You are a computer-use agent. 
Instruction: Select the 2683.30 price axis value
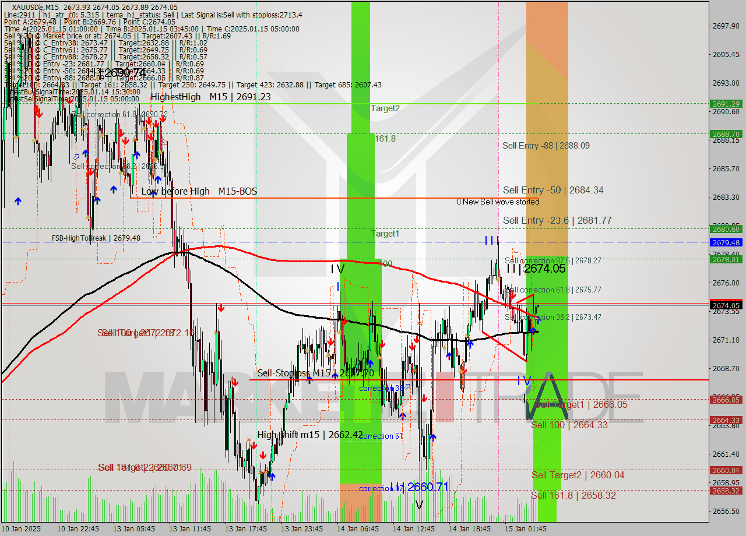[x=726, y=197]
